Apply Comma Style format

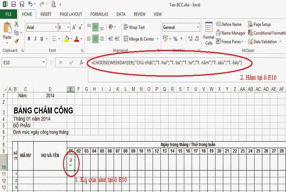tap(181, 39)
